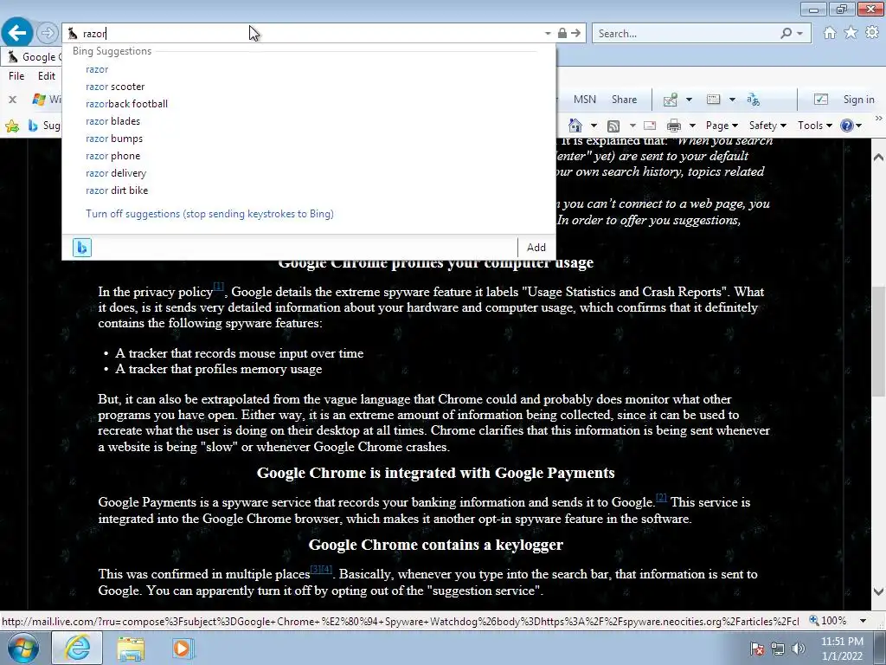
Task: Click the browser Forward arrow button
Action: tap(48, 33)
